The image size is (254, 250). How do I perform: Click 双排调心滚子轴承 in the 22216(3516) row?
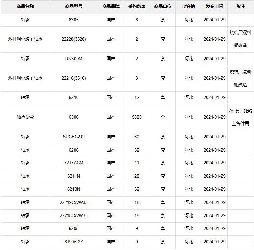pyautogui.click(x=25, y=78)
